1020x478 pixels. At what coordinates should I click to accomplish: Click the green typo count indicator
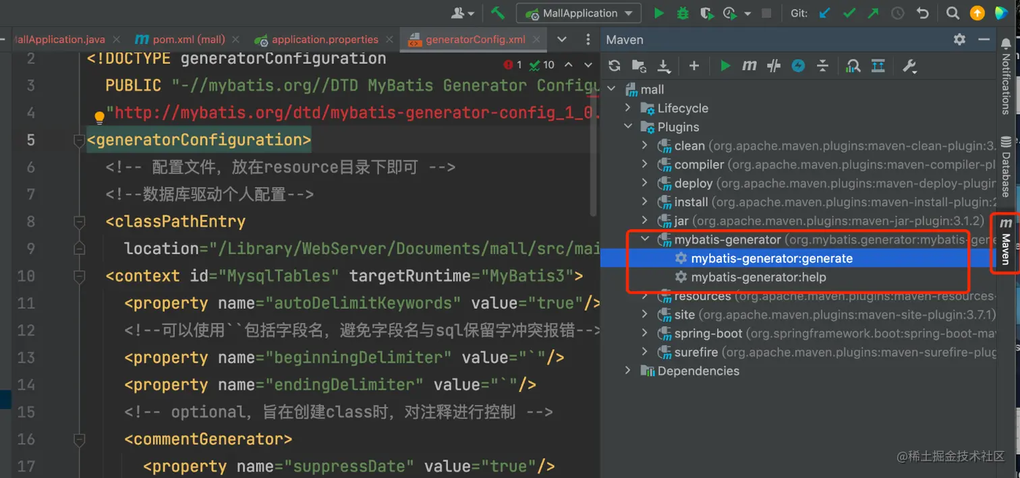[x=542, y=65]
